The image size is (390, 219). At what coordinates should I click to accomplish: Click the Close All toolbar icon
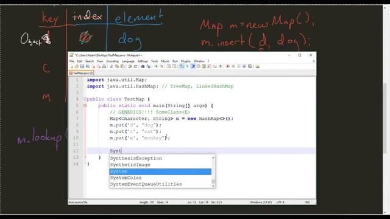click(99, 66)
